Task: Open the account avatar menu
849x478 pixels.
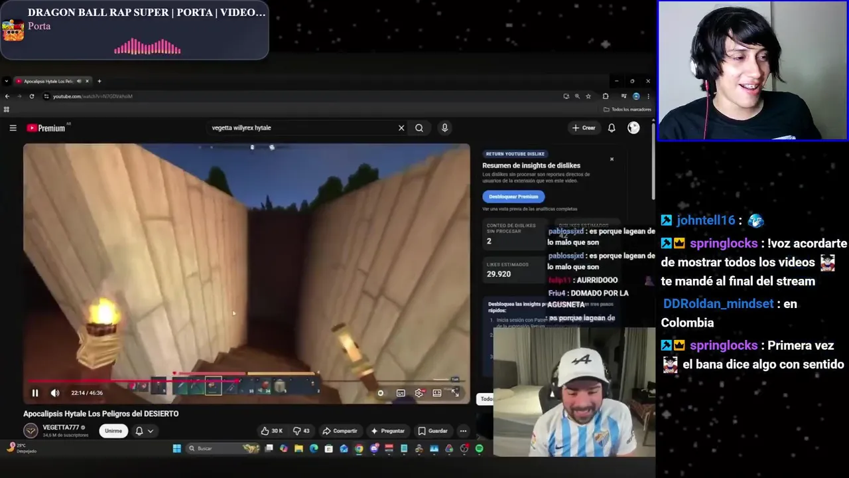Action: pos(633,128)
